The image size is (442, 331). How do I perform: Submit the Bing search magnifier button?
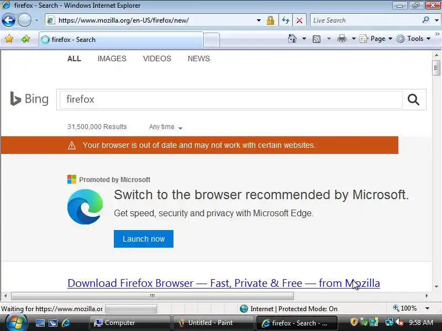click(x=413, y=100)
